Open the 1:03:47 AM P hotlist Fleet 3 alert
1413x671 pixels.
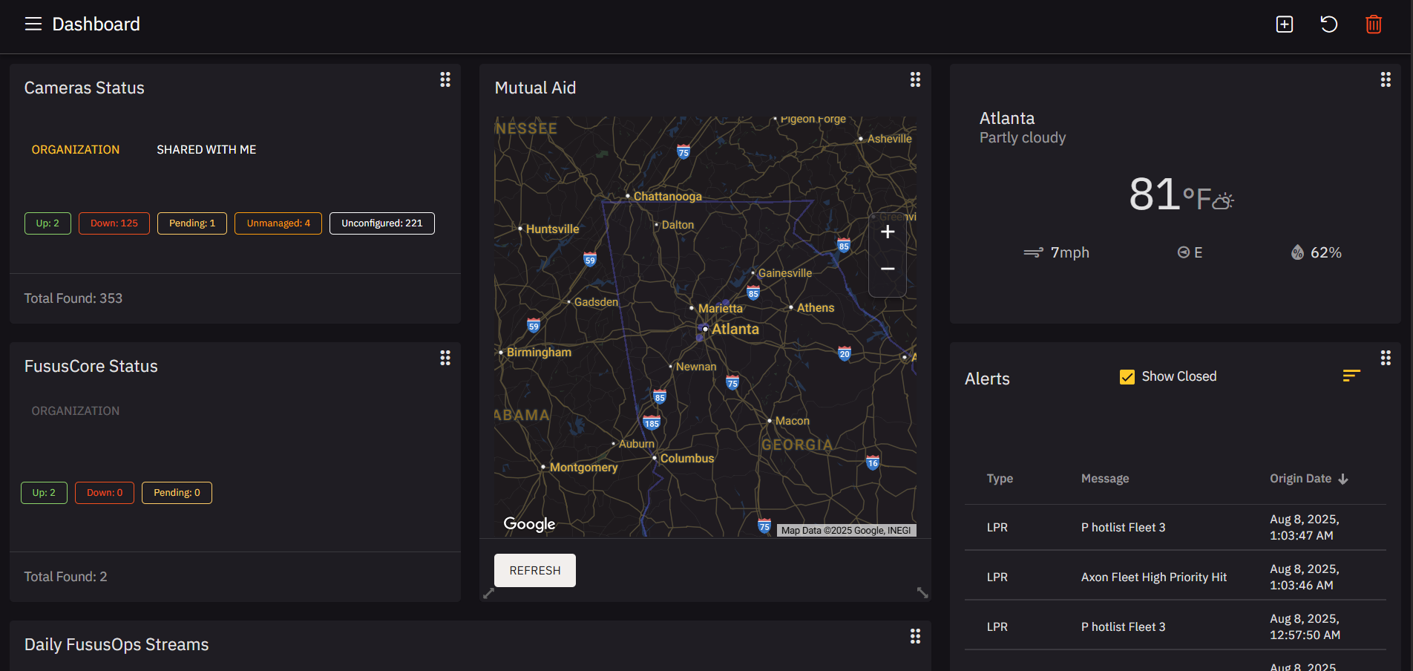coord(1176,528)
